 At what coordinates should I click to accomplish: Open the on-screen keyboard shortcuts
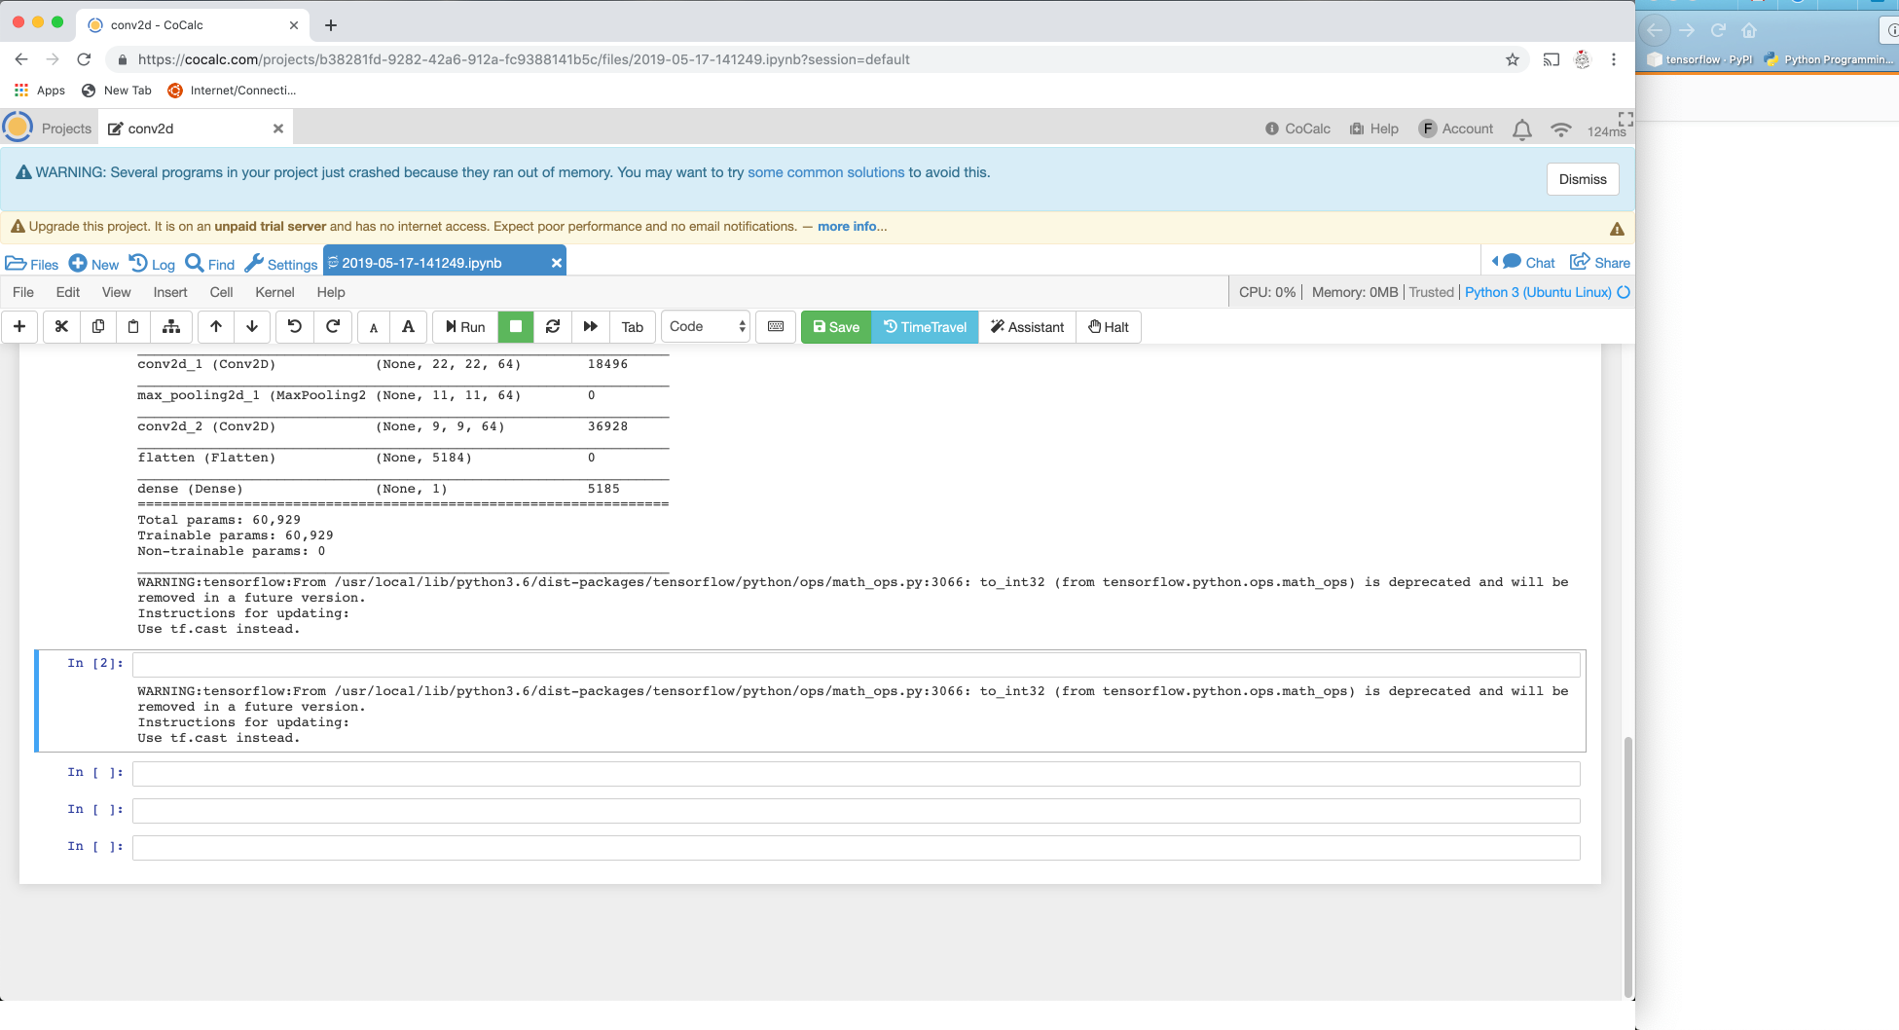pos(776,326)
